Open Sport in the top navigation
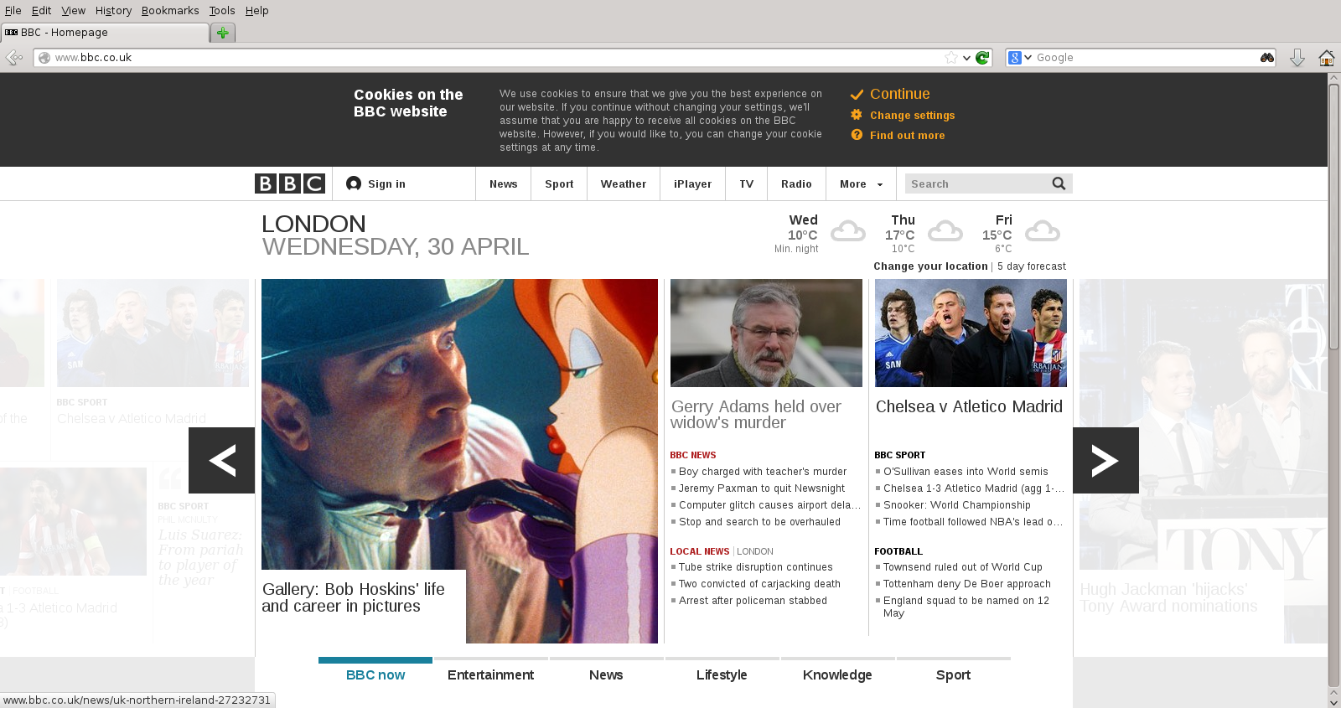 559,183
